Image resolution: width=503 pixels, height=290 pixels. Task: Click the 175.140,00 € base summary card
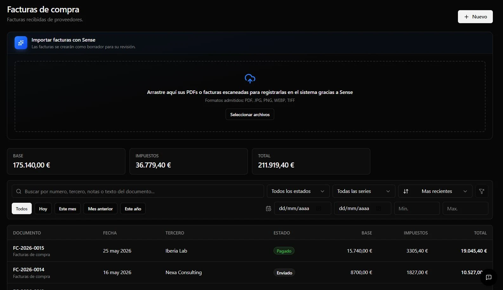[x=66, y=161]
